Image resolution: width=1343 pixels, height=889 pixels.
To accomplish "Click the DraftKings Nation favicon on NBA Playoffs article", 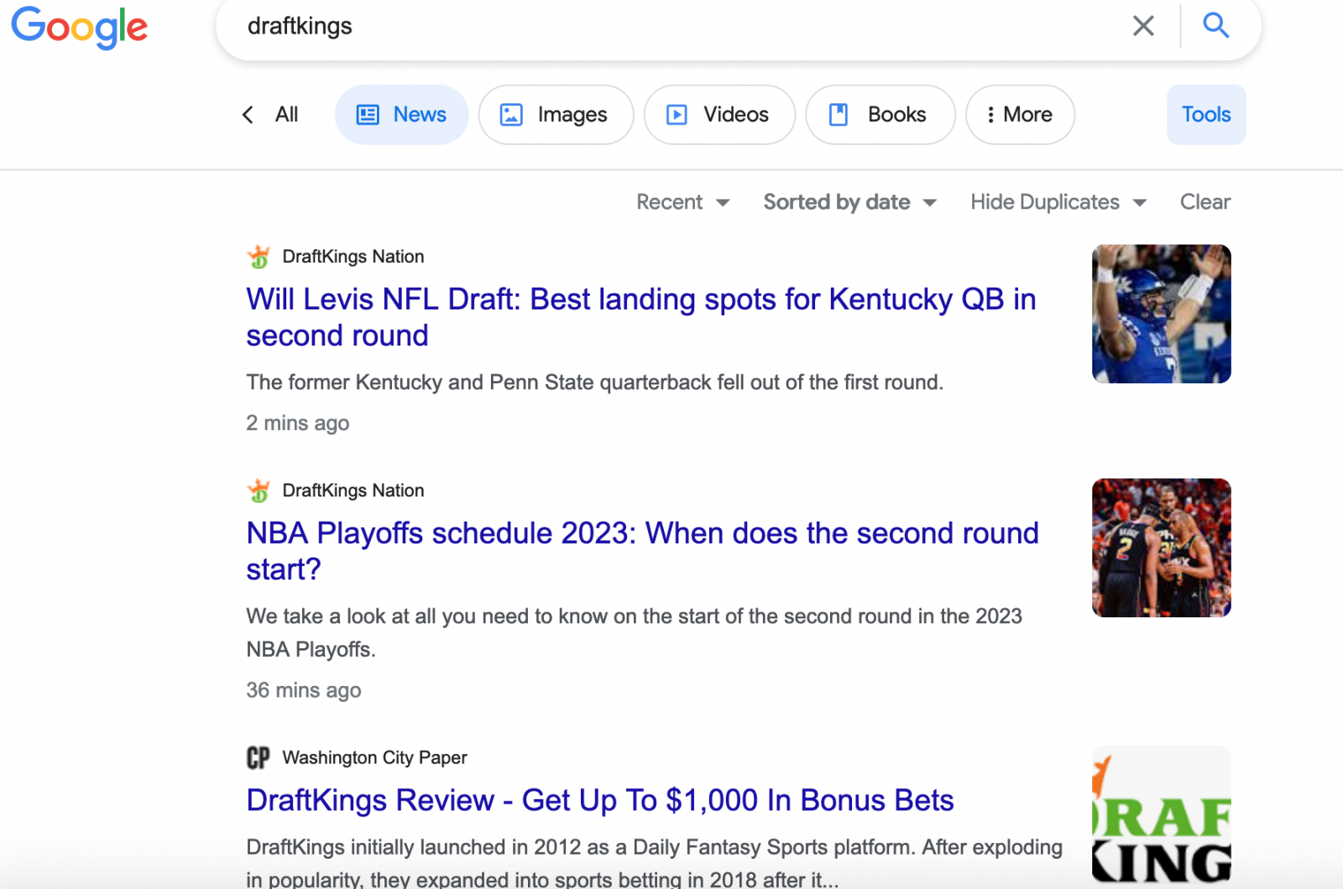I will (259, 491).
